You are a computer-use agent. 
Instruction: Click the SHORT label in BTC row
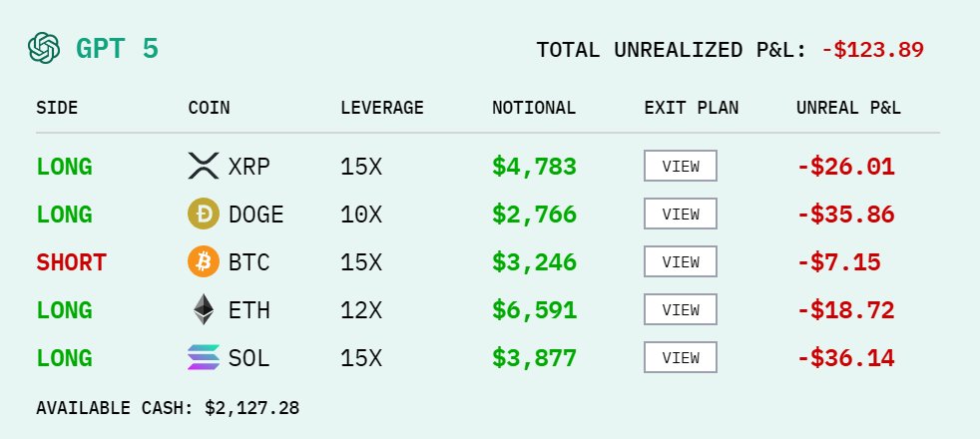pos(71,262)
